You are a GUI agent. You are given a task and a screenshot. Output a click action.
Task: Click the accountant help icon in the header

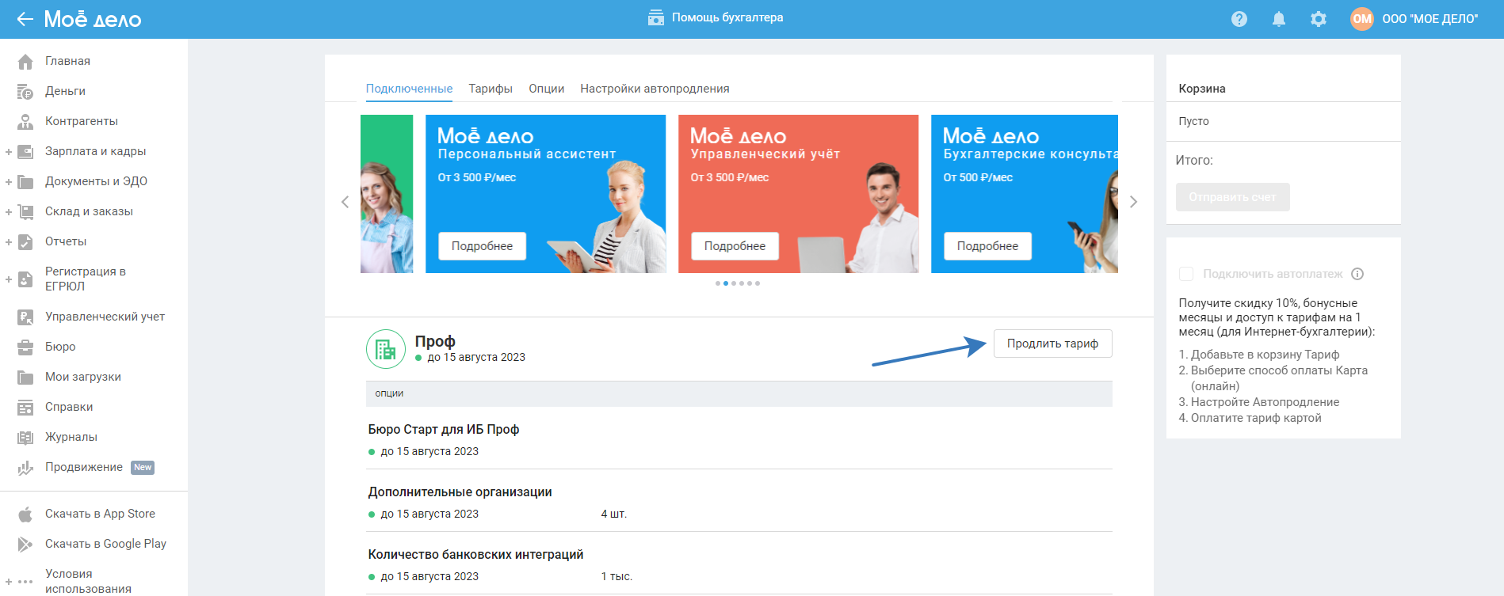656,17
